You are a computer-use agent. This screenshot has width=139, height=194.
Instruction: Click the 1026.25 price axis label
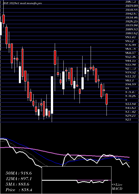[132, 21]
